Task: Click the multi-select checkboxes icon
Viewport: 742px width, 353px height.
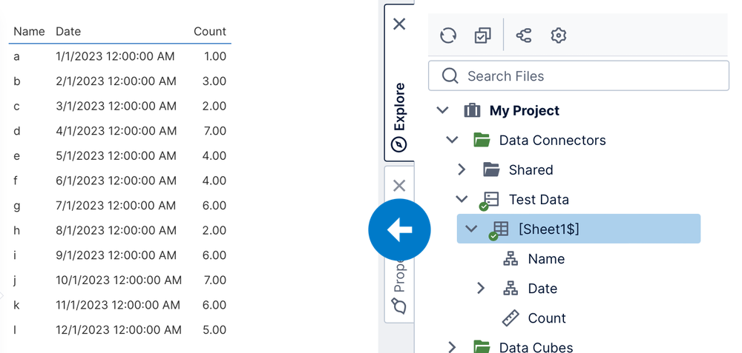Action: click(482, 36)
